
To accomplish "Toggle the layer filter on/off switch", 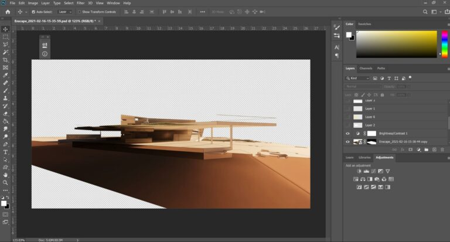I will tap(410, 77).
